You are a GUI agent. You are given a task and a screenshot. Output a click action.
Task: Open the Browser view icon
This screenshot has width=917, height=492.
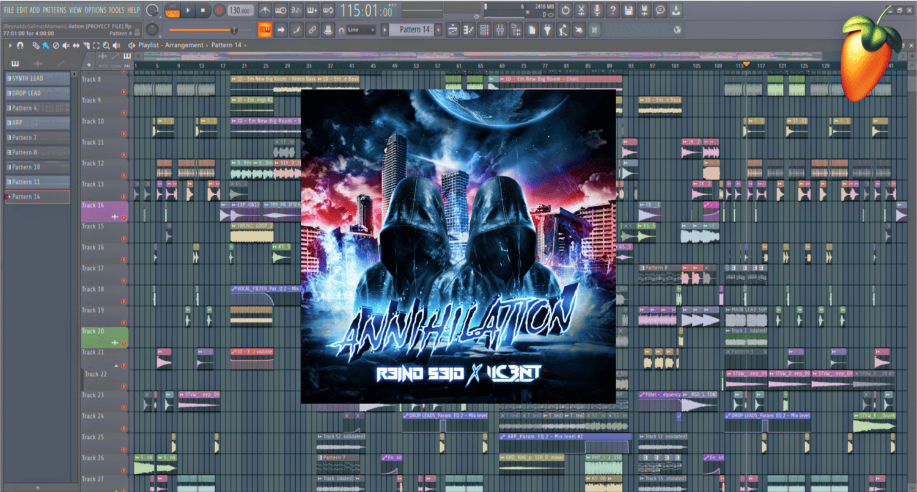coord(515,30)
